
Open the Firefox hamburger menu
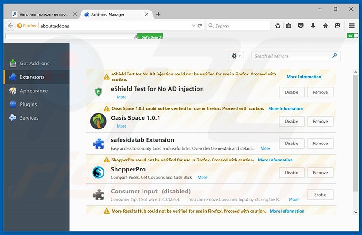click(x=351, y=26)
